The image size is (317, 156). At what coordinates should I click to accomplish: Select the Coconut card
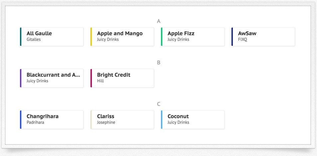(x=193, y=119)
